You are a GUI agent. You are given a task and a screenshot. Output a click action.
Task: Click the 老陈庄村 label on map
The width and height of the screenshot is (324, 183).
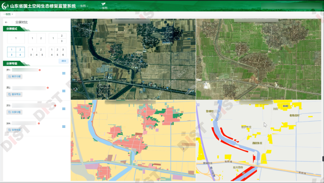click(x=294, y=115)
